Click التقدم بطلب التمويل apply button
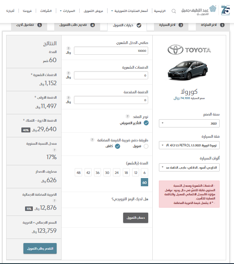This screenshot has width=234, height=264. point(40,248)
